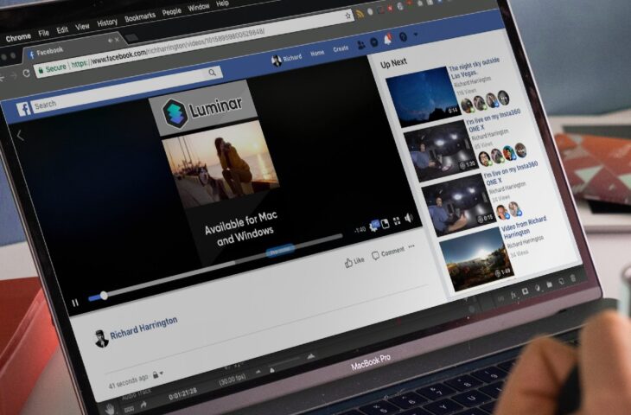Screen dimensions: 631x415
Task: Open the three-dot more options menu
Action: 411,246
